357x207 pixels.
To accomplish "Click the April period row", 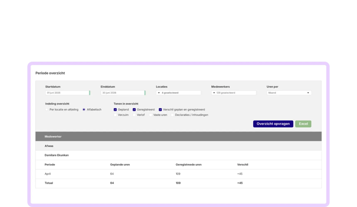I will [x=178, y=174].
